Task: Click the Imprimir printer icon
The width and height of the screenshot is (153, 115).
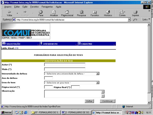Action: [135, 12]
